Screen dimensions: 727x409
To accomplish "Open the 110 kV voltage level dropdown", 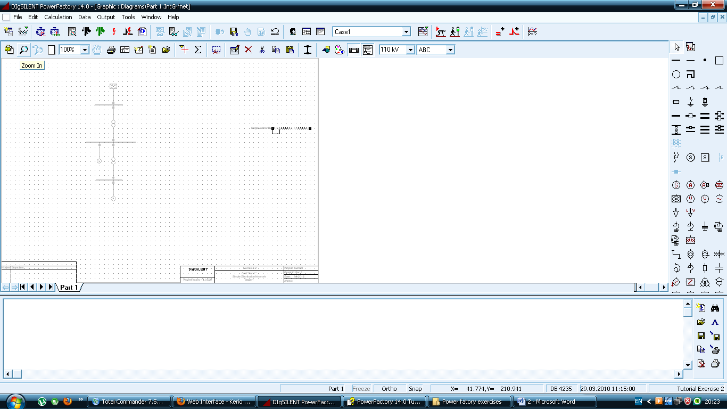I will point(410,50).
